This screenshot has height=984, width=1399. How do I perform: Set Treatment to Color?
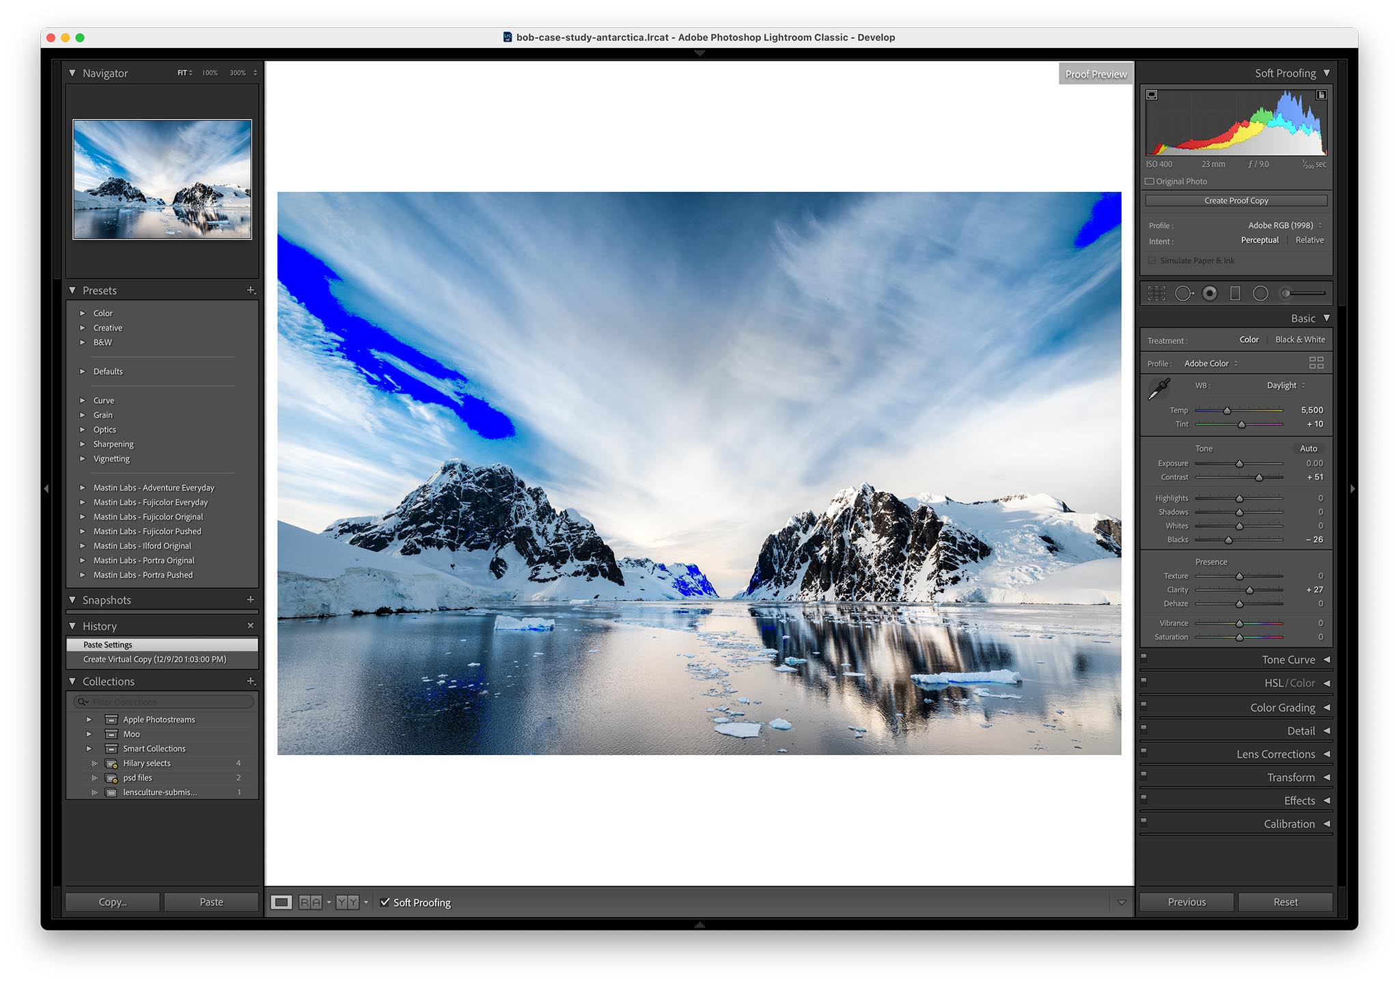click(1249, 340)
